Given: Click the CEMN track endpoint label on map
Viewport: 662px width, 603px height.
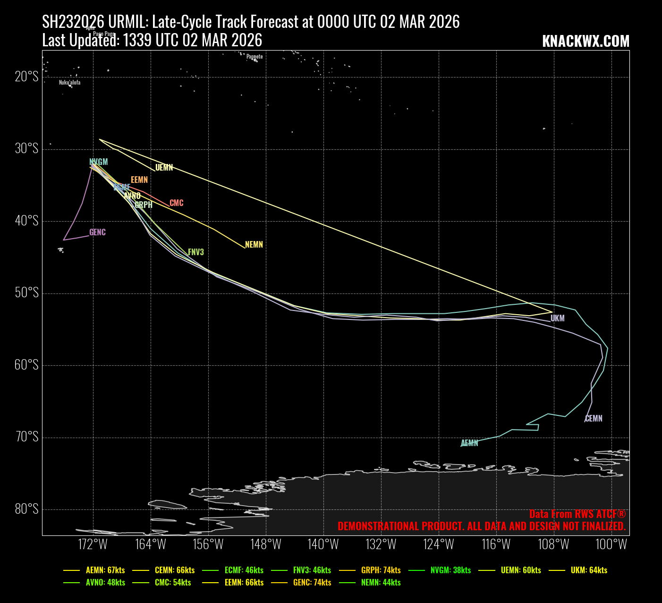Looking at the screenshot, I should click(x=594, y=419).
